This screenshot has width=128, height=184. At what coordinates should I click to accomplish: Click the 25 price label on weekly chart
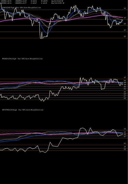[125, 98]
